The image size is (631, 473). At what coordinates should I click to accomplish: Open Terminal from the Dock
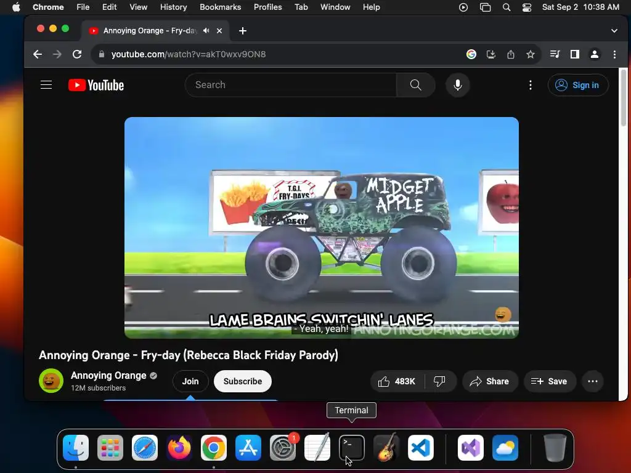352,448
